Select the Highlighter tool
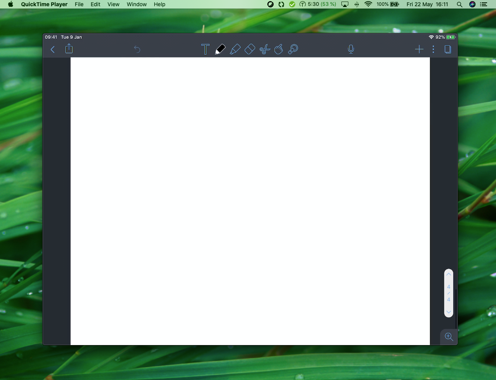 [235, 49]
